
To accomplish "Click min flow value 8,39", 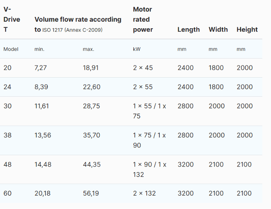I will [43, 87].
